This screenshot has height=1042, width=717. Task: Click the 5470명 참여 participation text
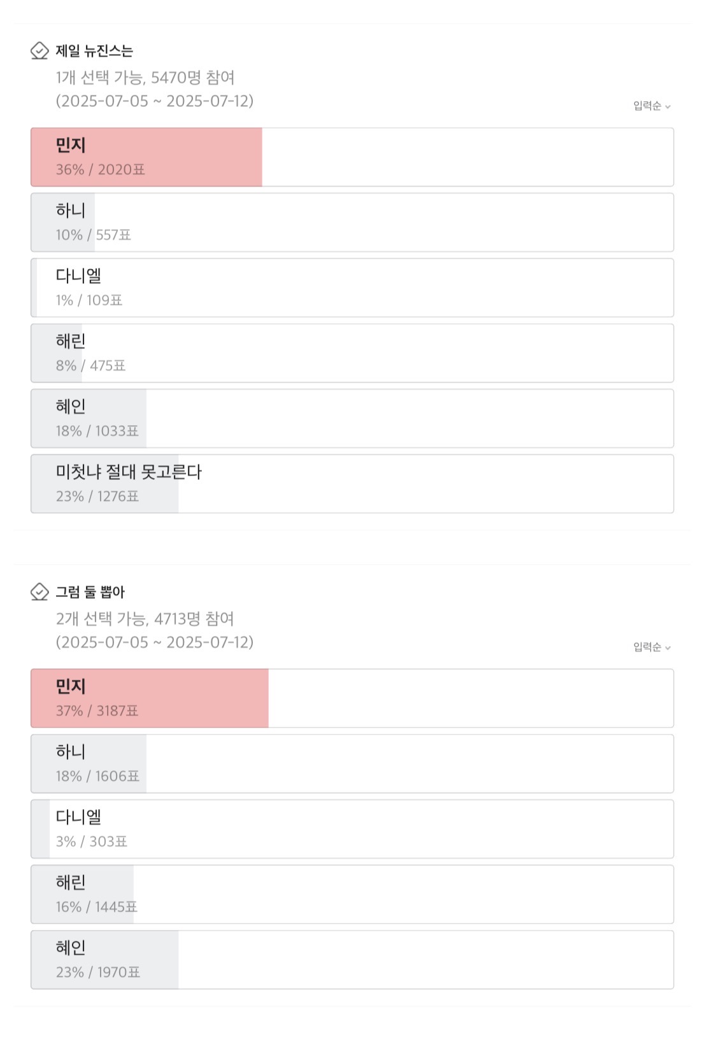[x=192, y=78]
